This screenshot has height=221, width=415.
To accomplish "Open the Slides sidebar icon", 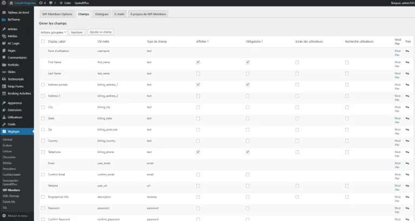I will coord(4,72).
